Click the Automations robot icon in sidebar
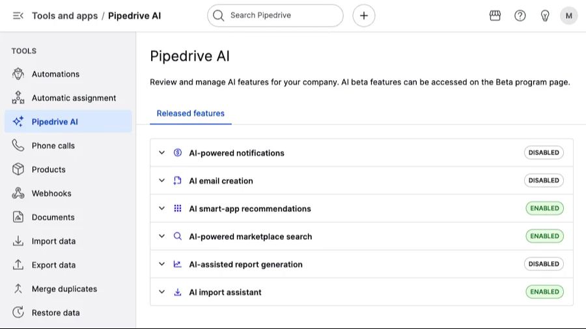 (x=18, y=74)
